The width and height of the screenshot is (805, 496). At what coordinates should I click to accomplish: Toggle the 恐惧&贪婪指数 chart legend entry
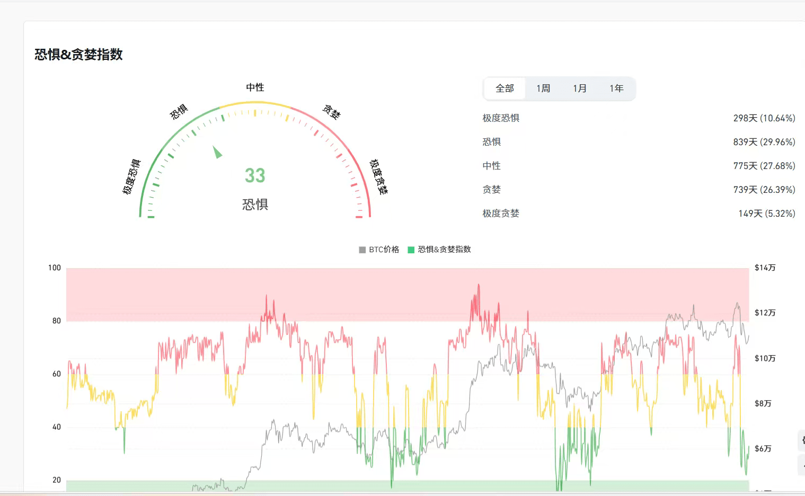[439, 250]
